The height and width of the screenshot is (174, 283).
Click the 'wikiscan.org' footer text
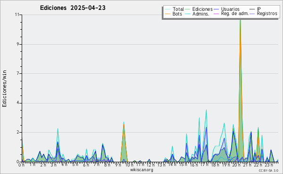tap(141, 170)
